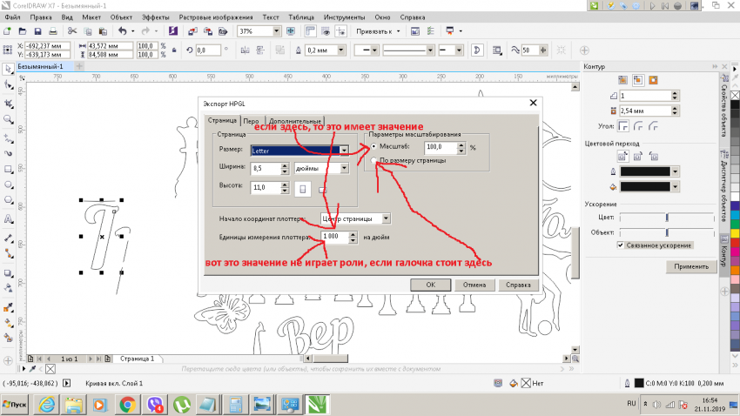
Task: Switch to the Перо tab
Action: coord(251,121)
